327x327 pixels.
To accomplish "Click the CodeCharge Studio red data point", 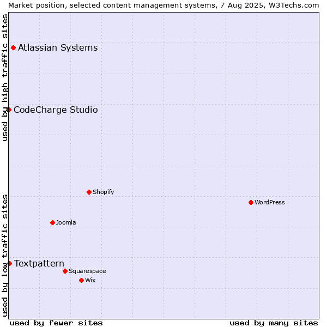I will [x=9, y=110].
